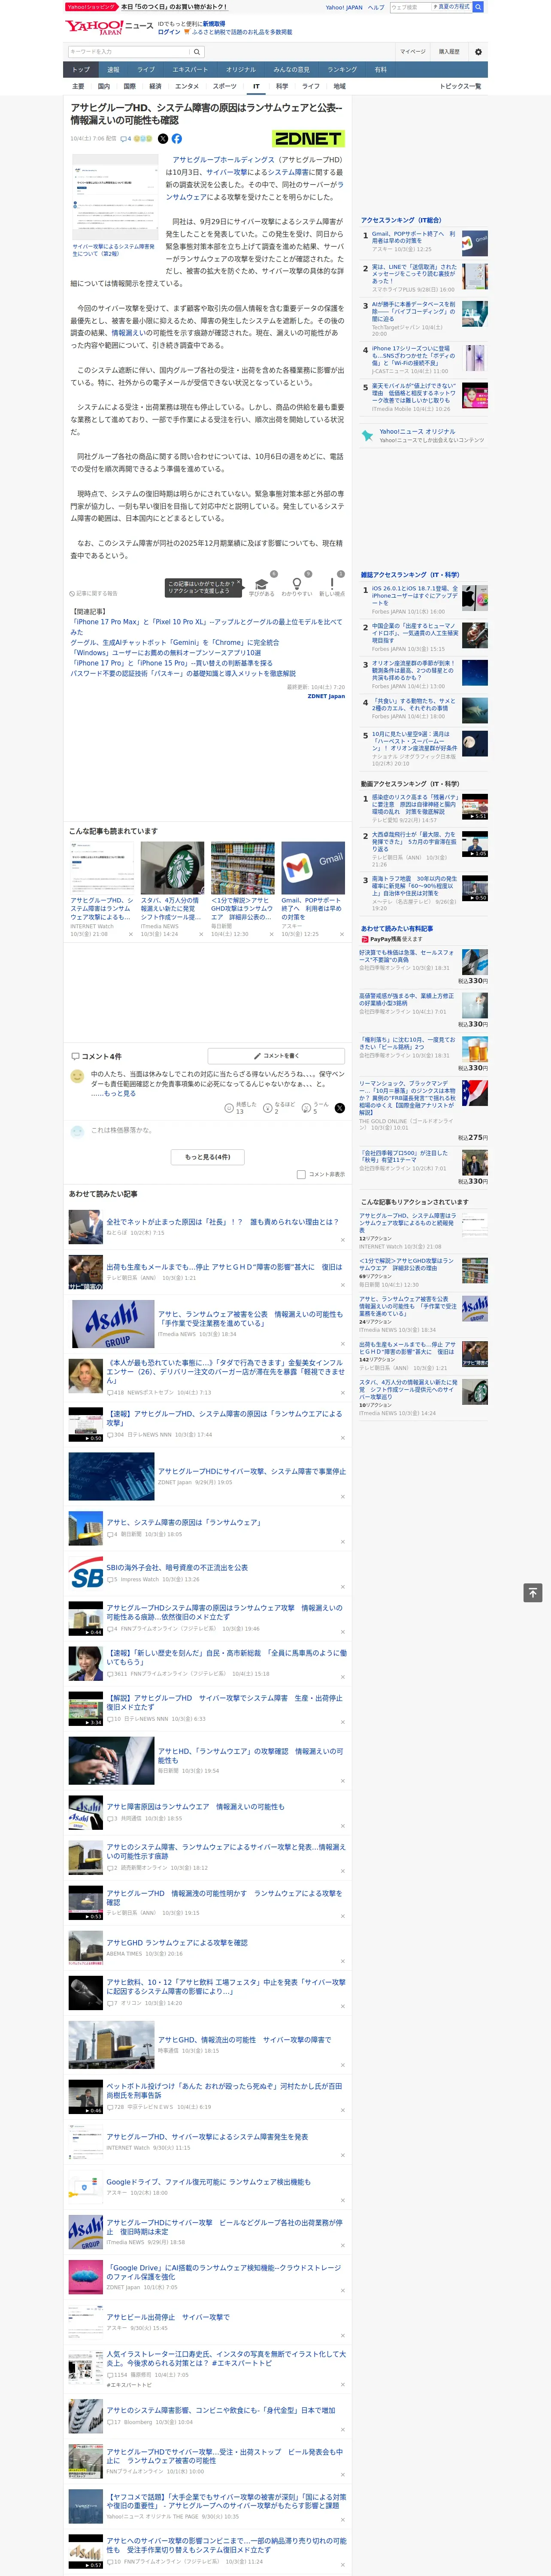Select the エキスパート main tab
The width and height of the screenshot is (551, 2576).
coord(190,70)
